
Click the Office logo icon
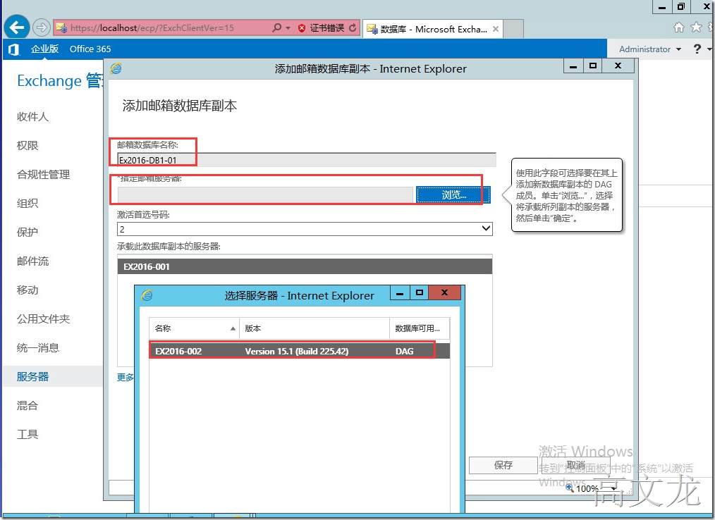pyautogui.click(x=14, y=49)
